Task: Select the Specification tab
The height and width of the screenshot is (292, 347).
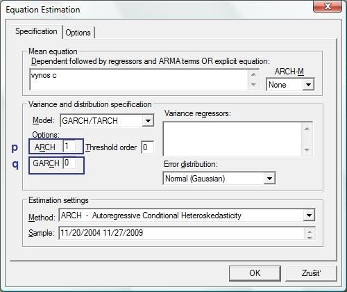Action: pyautogui.click(x=36, y=31)
